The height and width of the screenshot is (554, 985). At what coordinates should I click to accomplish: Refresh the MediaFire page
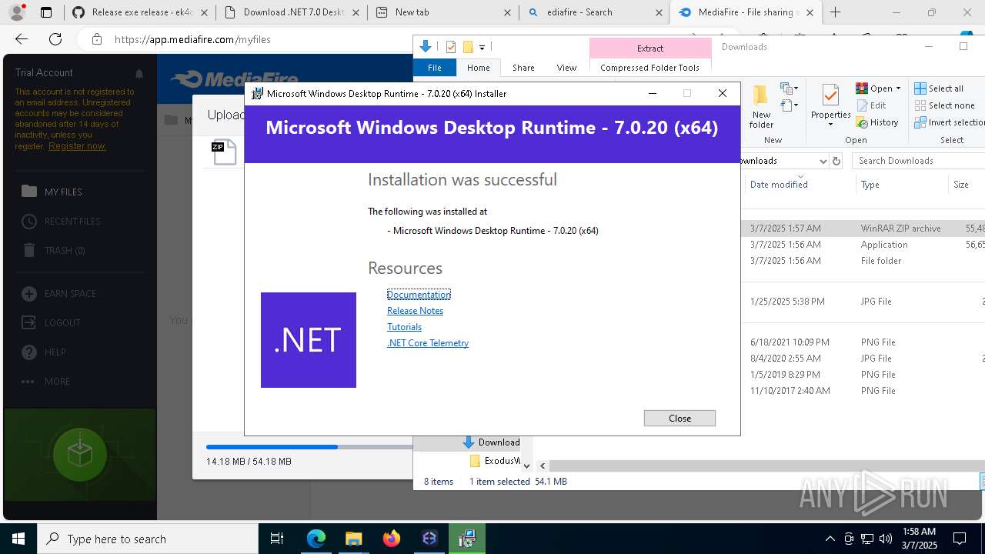(55, 39)
